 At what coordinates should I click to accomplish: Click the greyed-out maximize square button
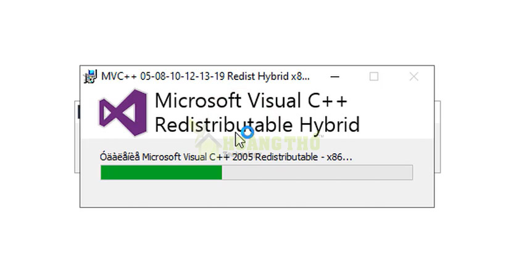tap(374, 77)
